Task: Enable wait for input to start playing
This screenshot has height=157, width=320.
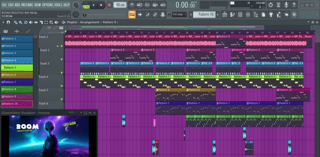Action: 140,5
